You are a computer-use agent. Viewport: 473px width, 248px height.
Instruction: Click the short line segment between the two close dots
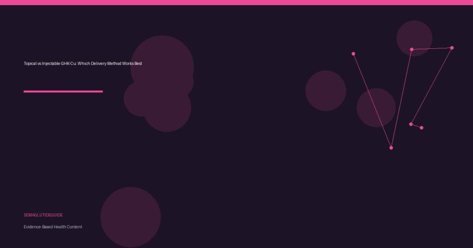coord(416,126)
